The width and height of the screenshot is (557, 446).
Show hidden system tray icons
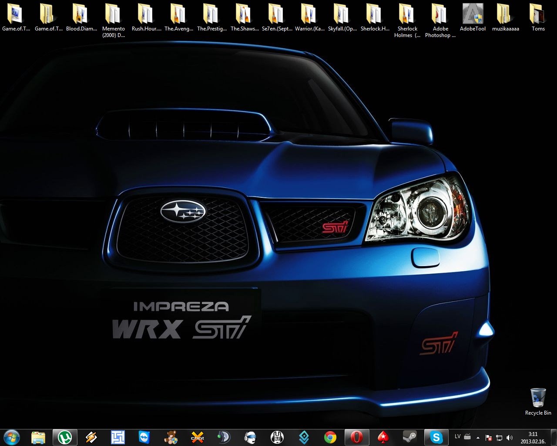tap(478, 437)
